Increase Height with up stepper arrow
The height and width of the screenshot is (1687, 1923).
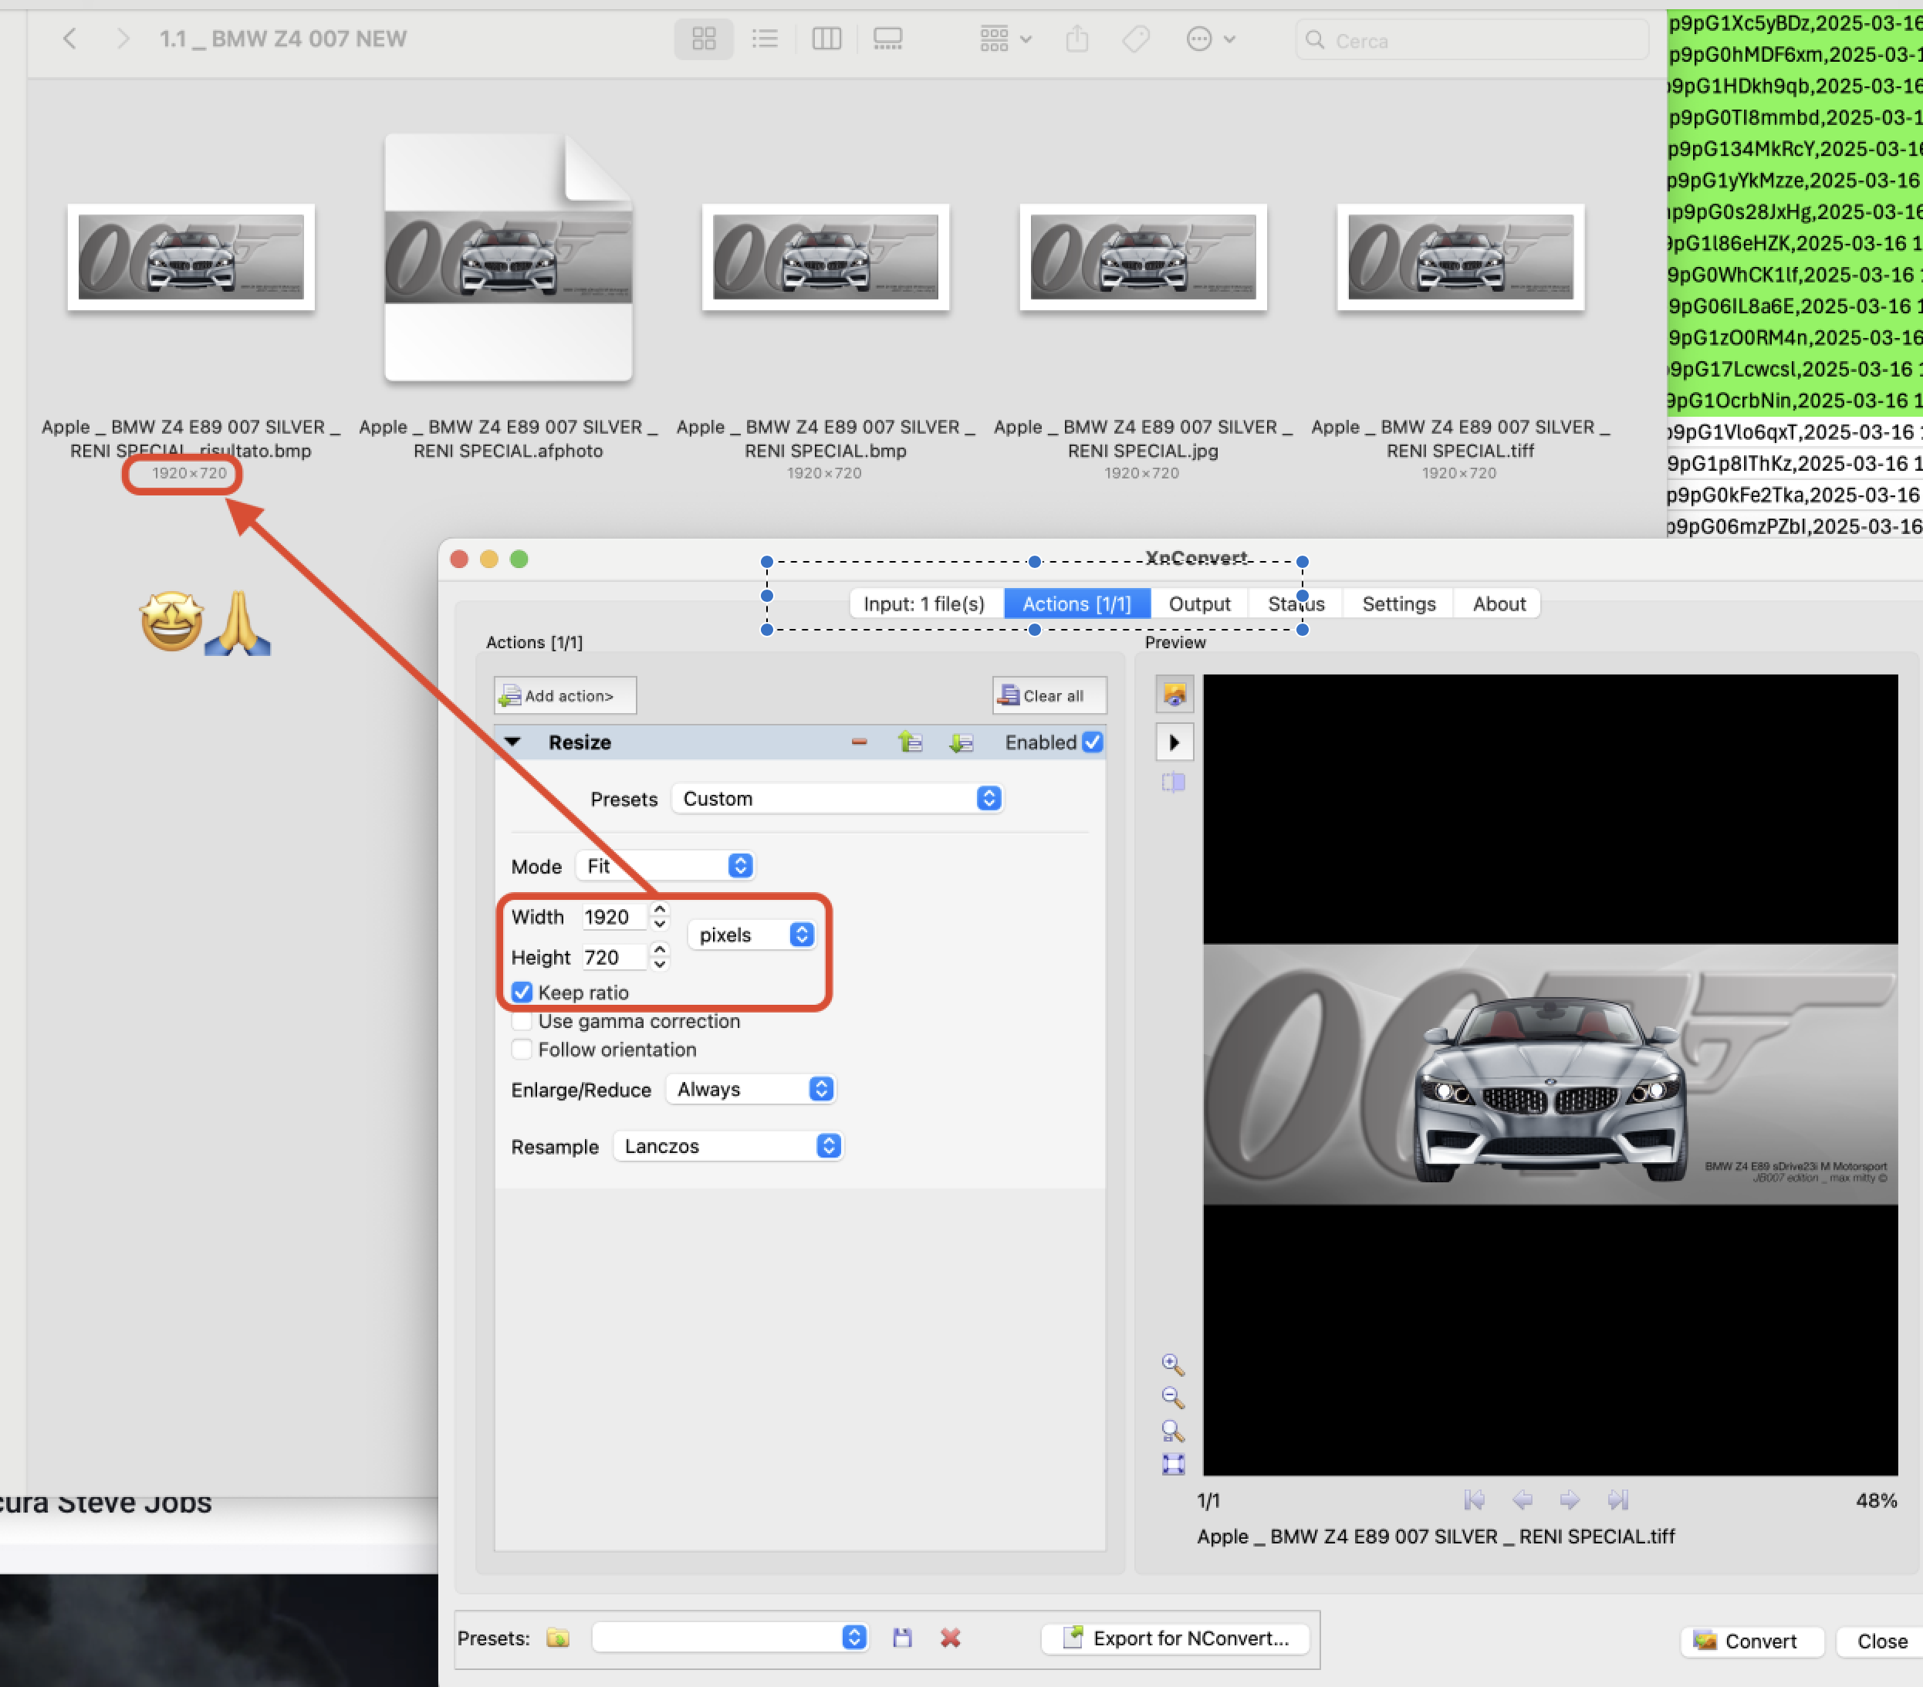(x=660, y=950)
